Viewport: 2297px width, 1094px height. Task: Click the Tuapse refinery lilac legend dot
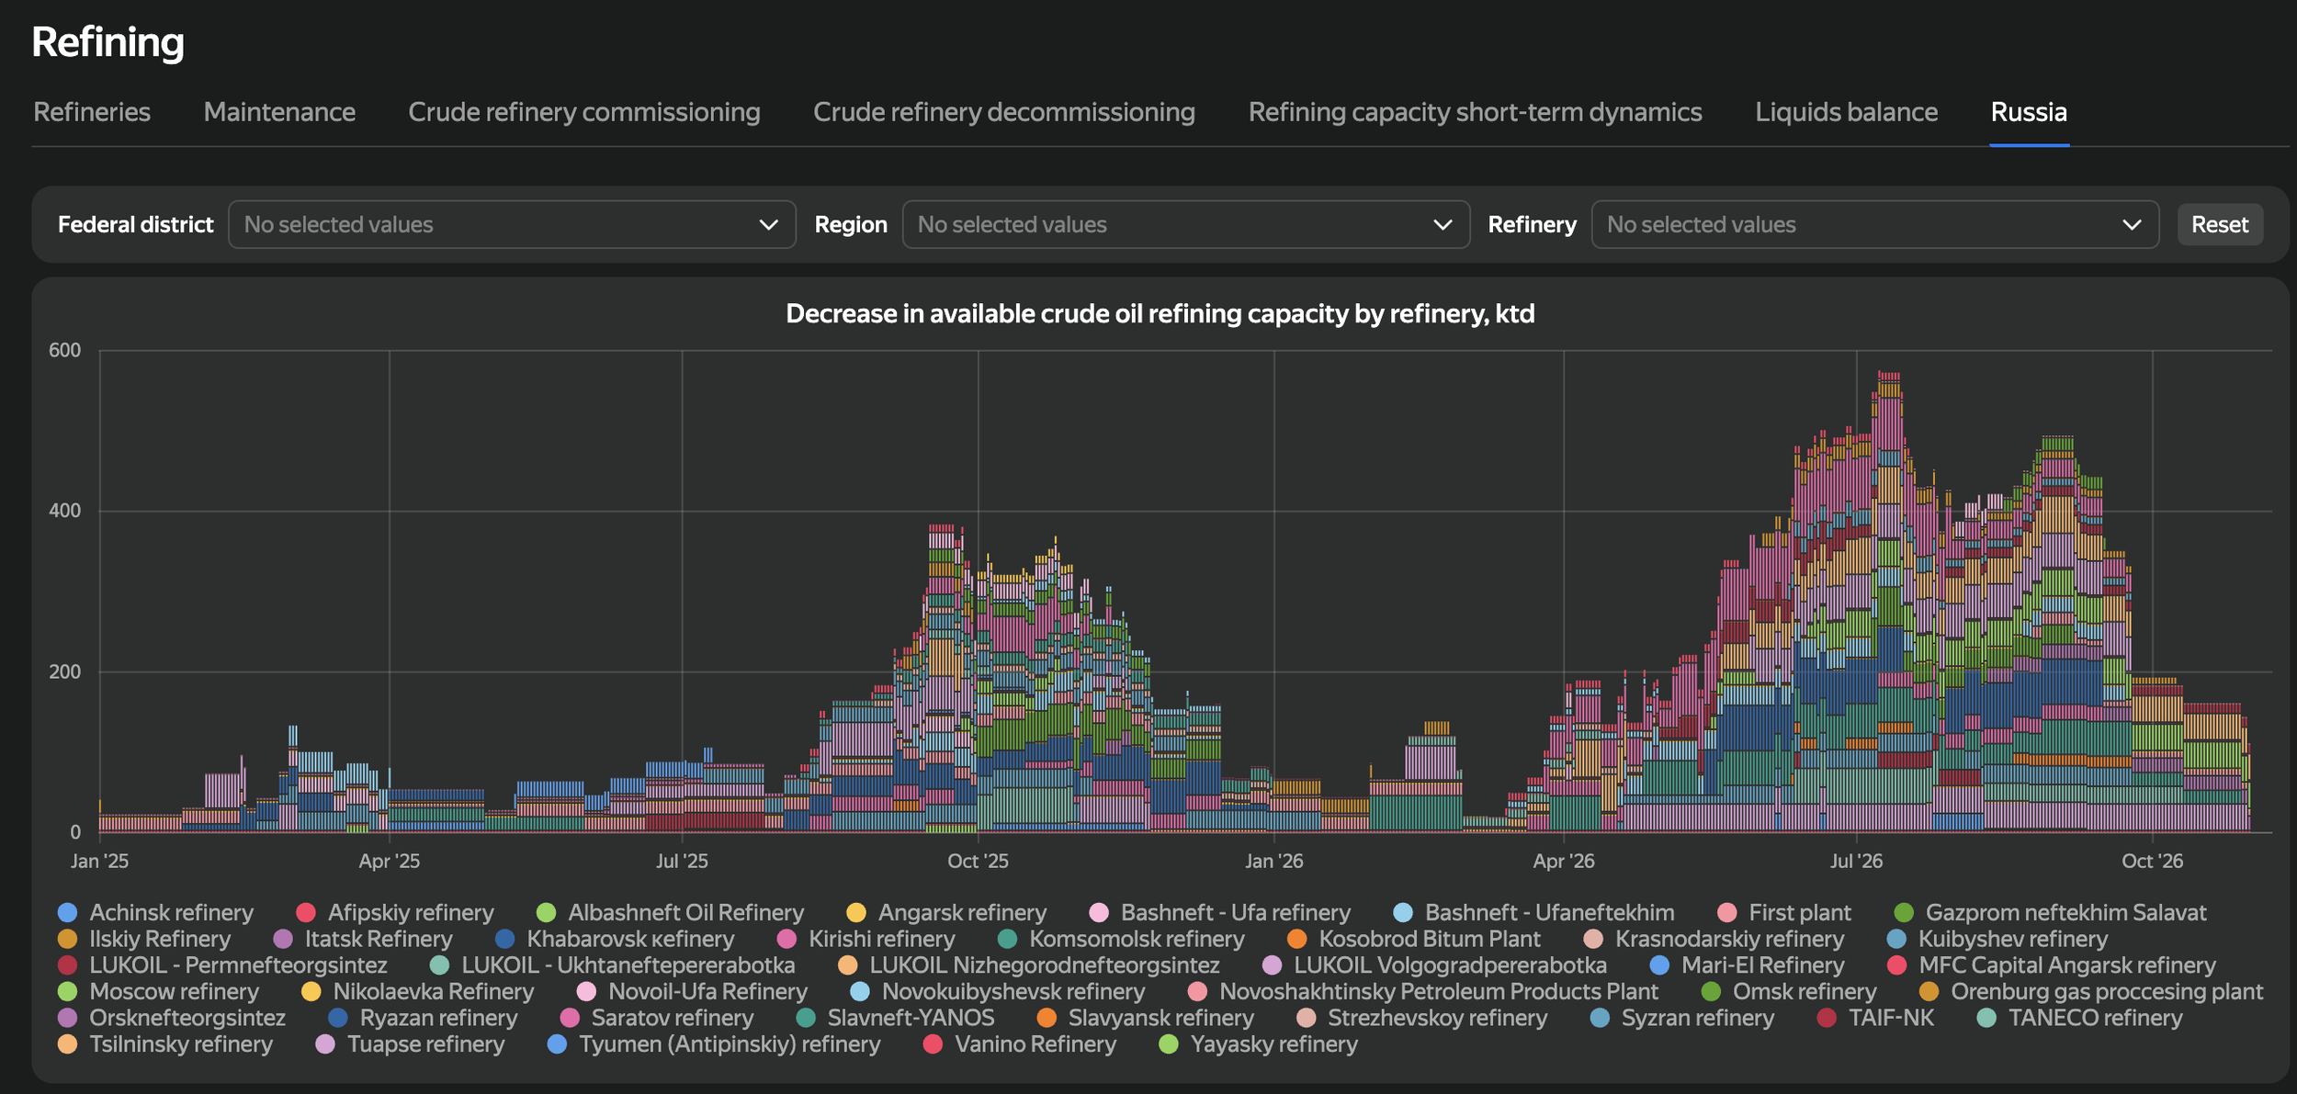tap(325, 1044)
